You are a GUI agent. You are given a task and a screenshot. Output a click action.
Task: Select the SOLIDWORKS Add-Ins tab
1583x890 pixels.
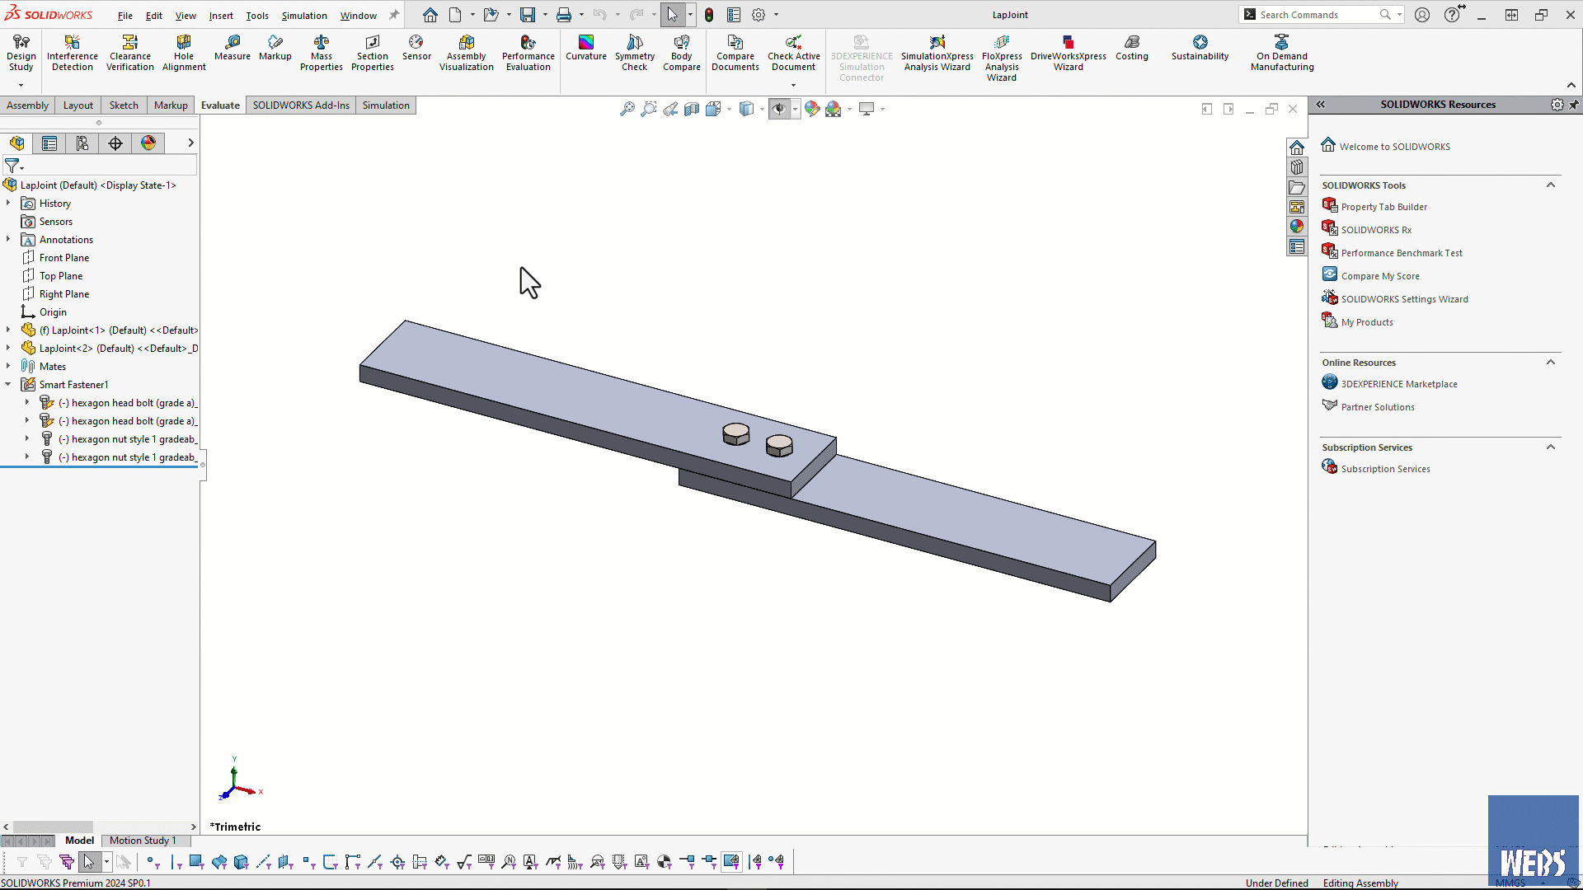[x=299, y=105]
